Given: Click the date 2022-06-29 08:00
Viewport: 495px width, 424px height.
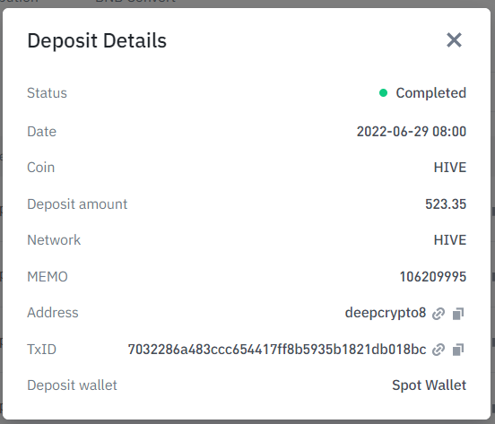Looking at the screenshot, I should [x=412, y=132].
